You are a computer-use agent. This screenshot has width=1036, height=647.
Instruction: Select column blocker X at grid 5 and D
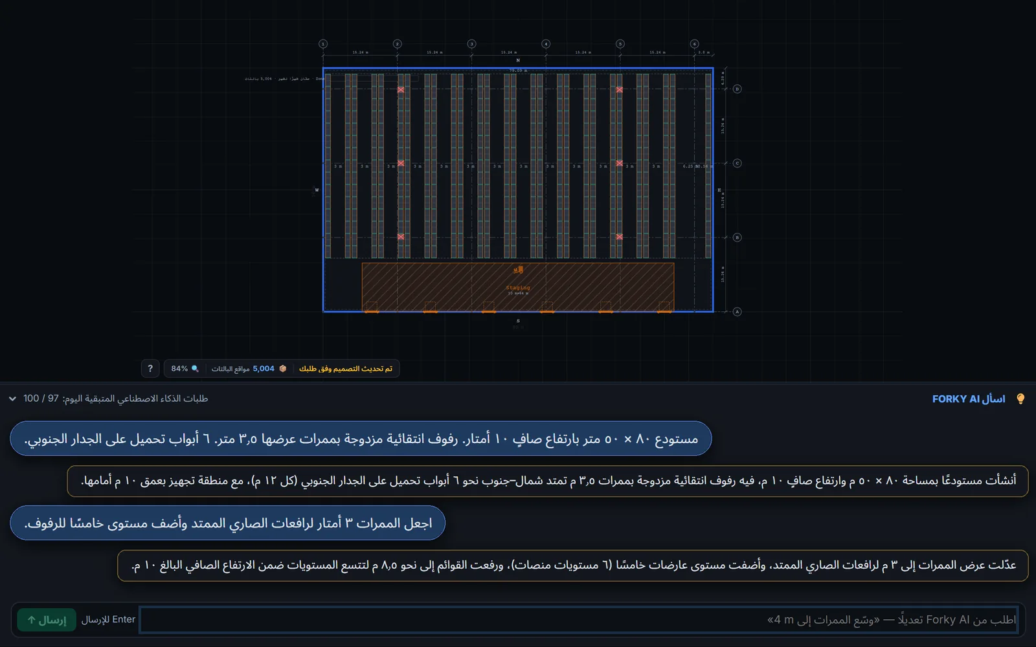click(x=620, y=89)
